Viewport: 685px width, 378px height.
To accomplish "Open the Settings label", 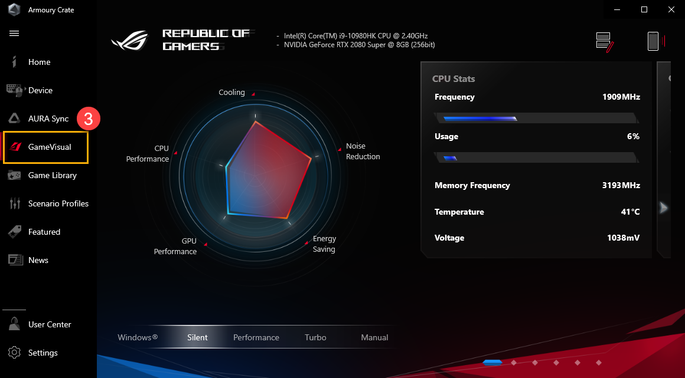I will (43, 353).
